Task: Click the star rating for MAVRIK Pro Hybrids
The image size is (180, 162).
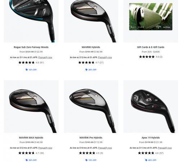Action: coord(87,153)
